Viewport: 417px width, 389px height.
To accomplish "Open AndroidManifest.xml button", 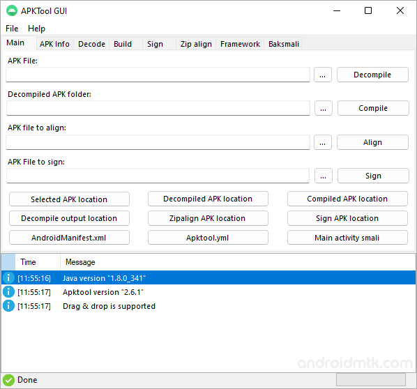I will [69, 238].
